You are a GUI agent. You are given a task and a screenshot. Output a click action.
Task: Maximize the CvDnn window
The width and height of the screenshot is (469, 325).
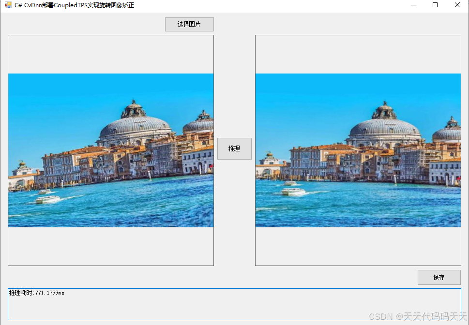[x=435, y=5]
